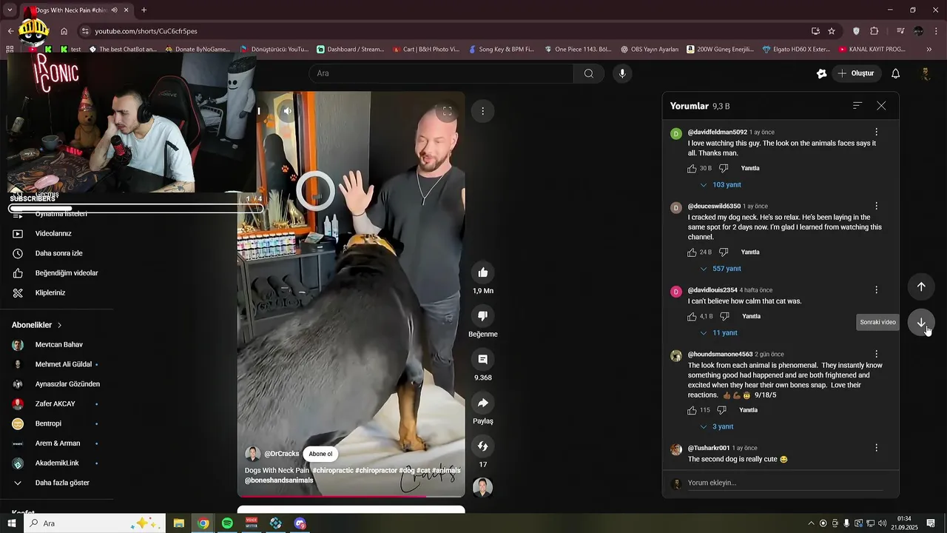947x533 pixels.
Task: Expand 11 yanıt replies
Action: click(718, 333)
